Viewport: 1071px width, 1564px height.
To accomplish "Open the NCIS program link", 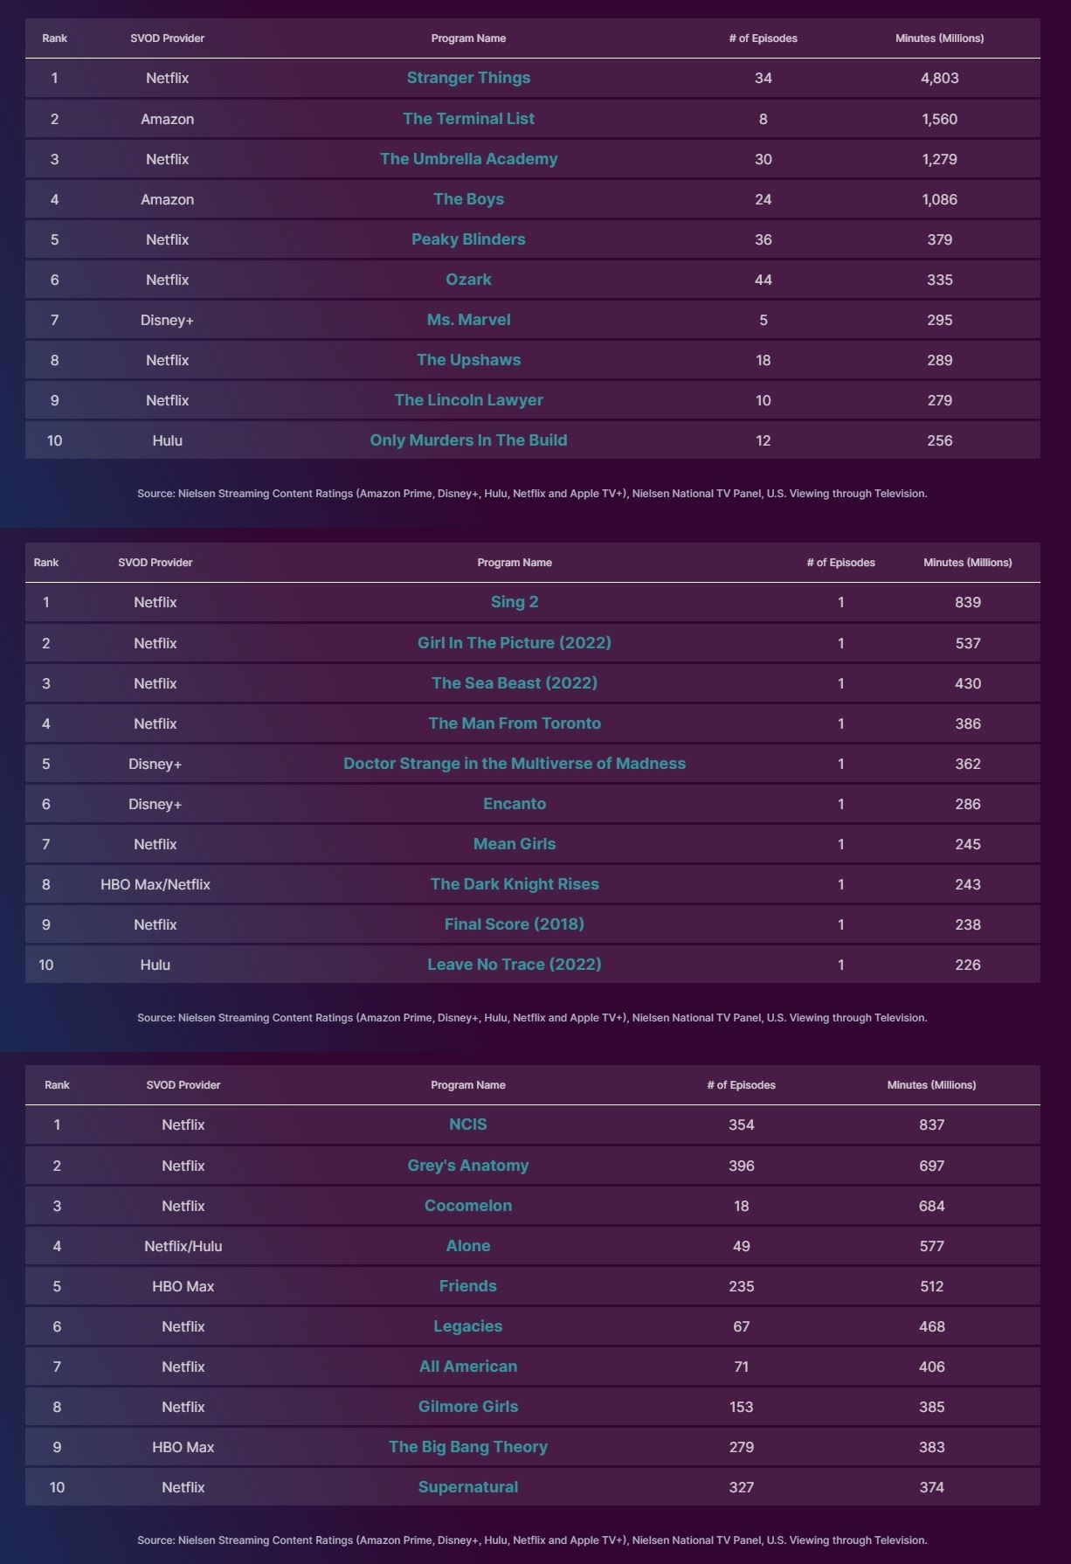I will tap(467, 1125).
